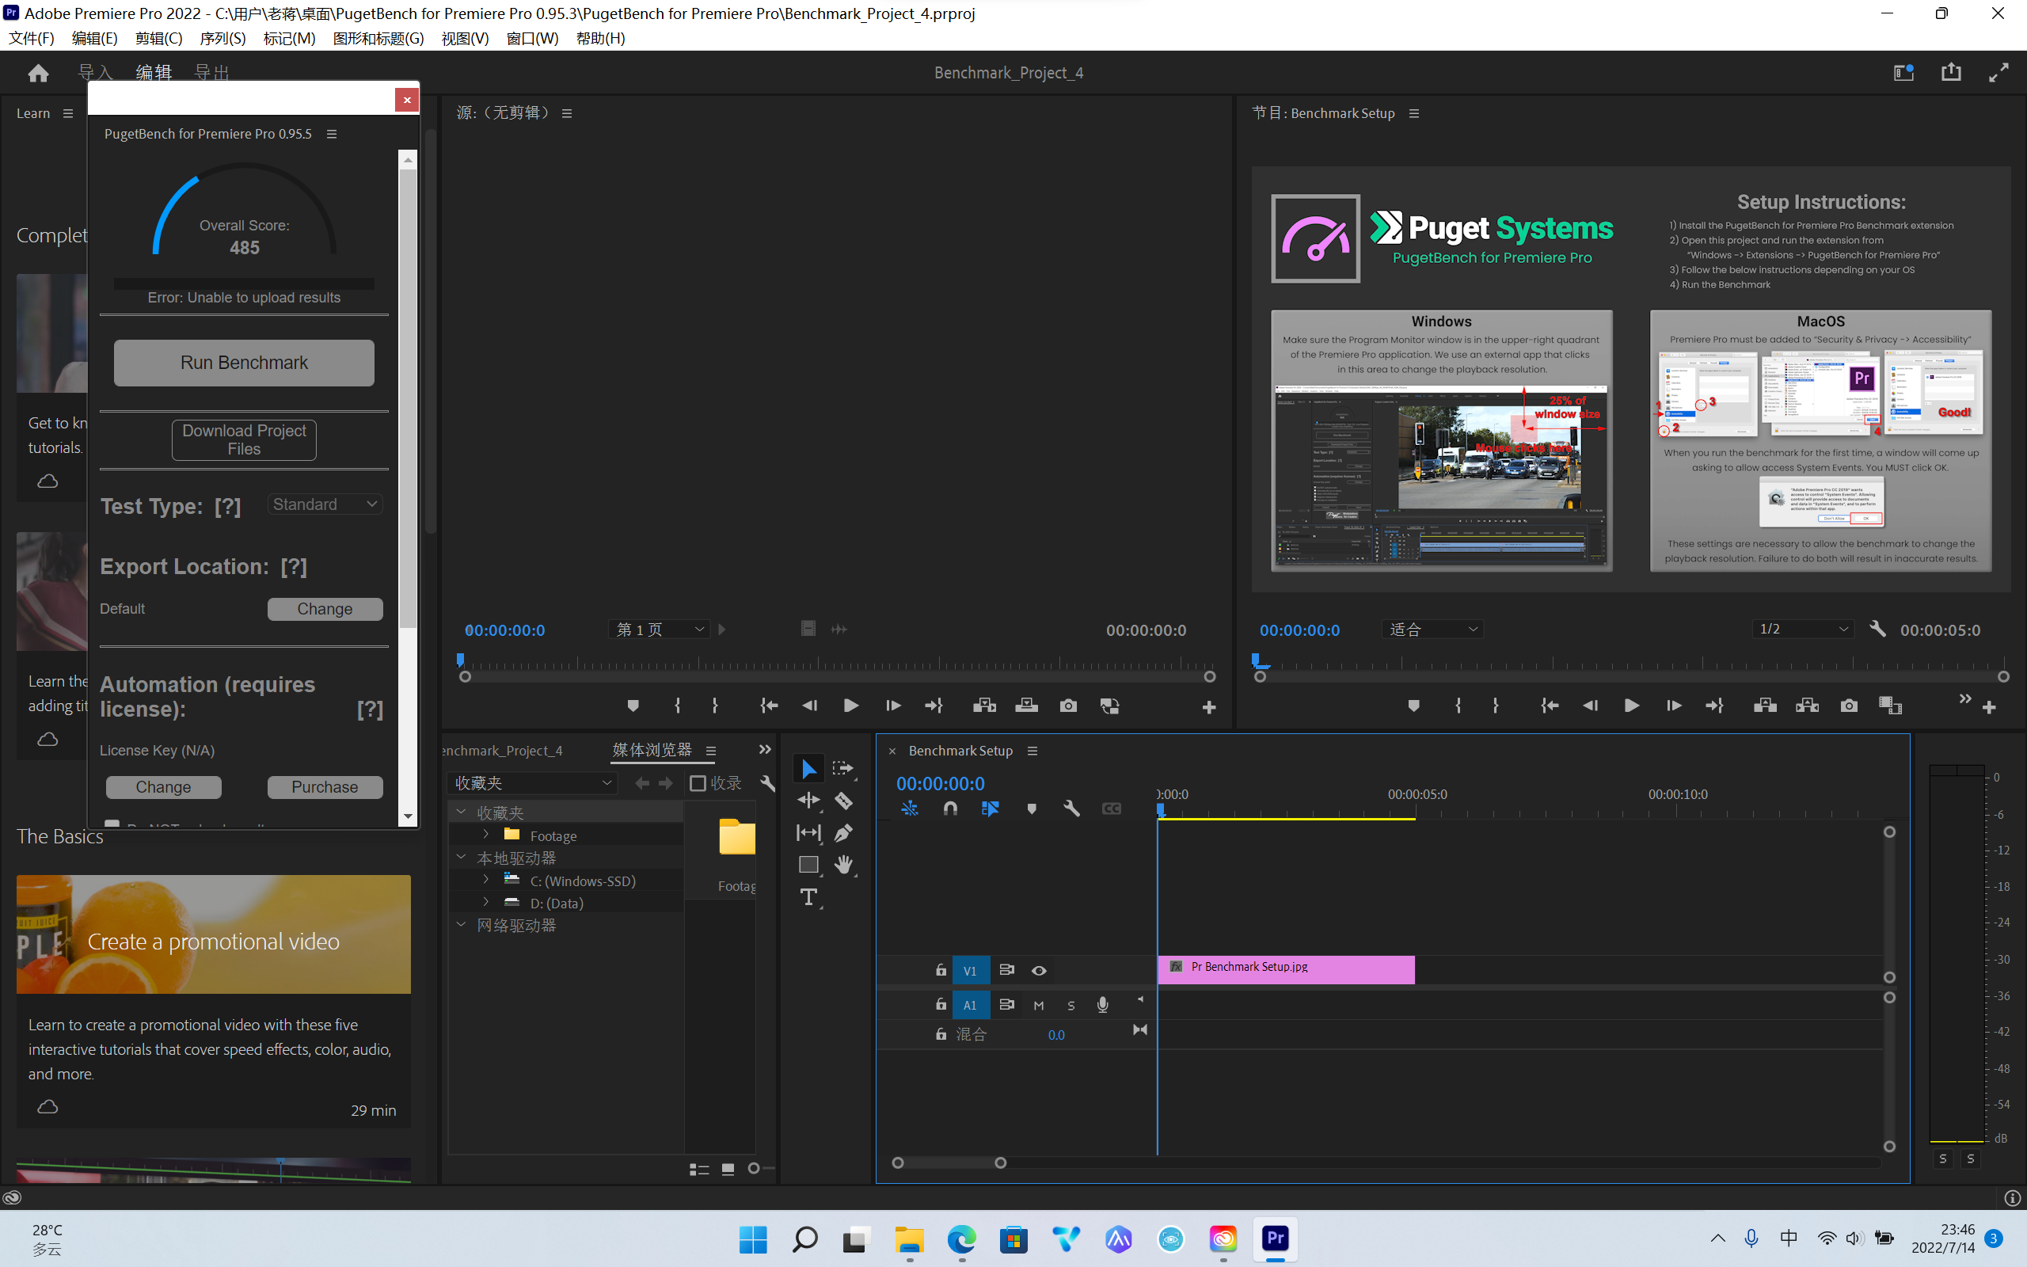The image size is (2027, 1267).
Task: Toggle V1 track lock
Action: pos(941,970)
